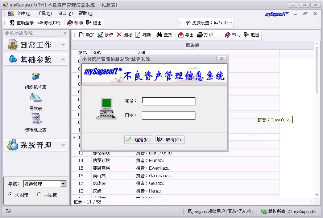This screenshot has width=323, height=218.
Task: Click 删除 delete record icon
Action: click(x=119, y=35)
